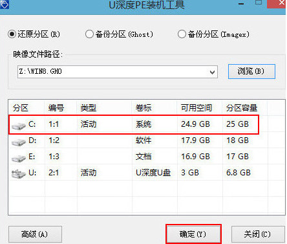Sort by the 编号 column header

tap(61, 107)
